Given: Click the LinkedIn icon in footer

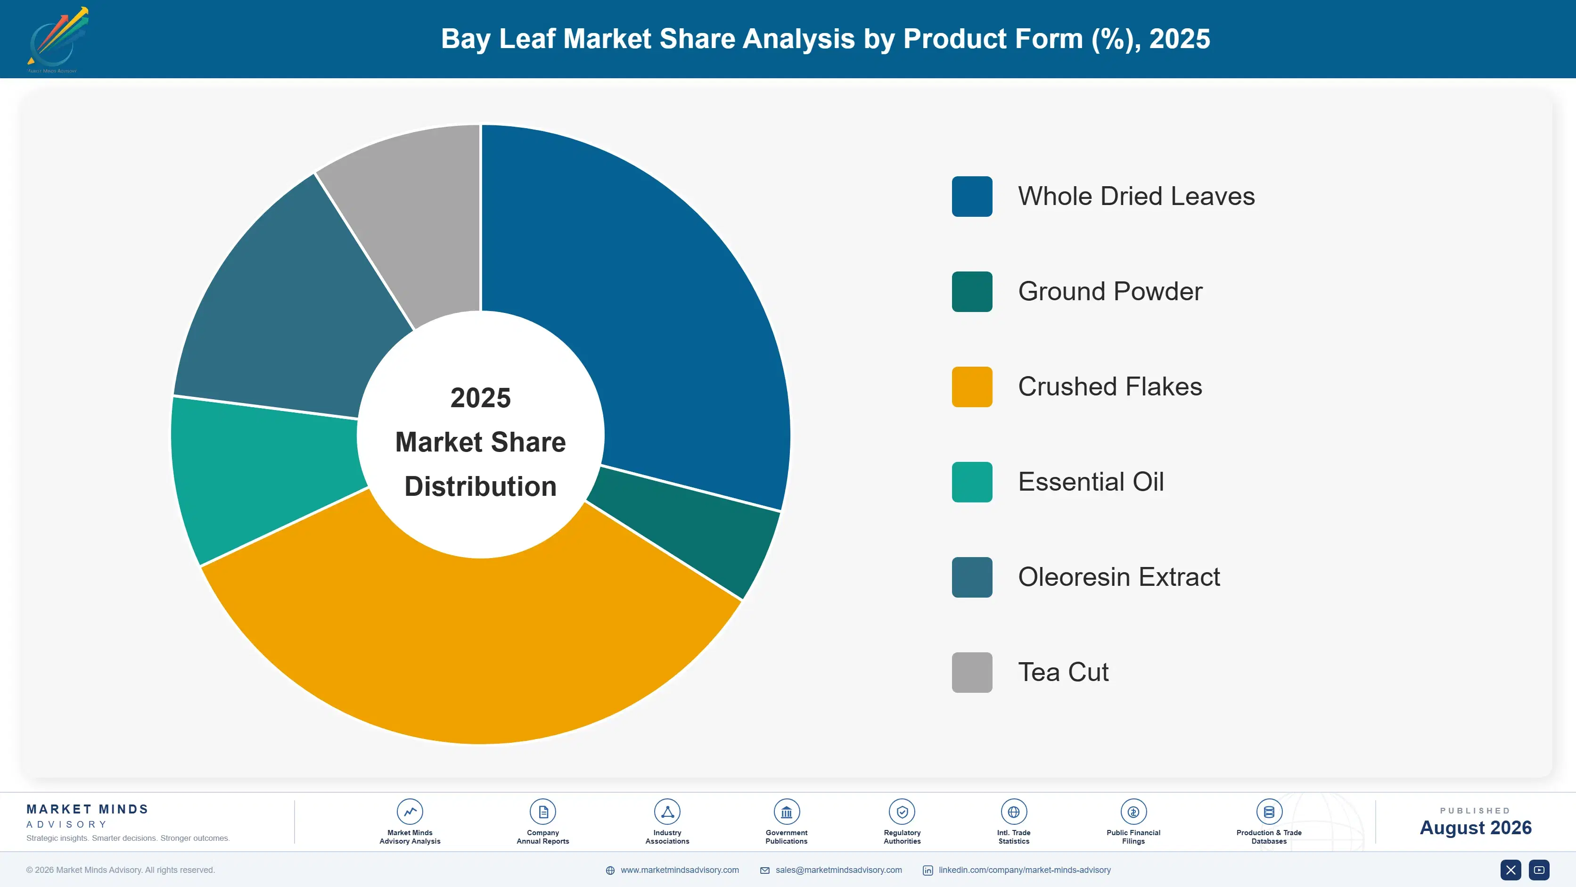Looking at the screenshot, I should click(928, 871).
